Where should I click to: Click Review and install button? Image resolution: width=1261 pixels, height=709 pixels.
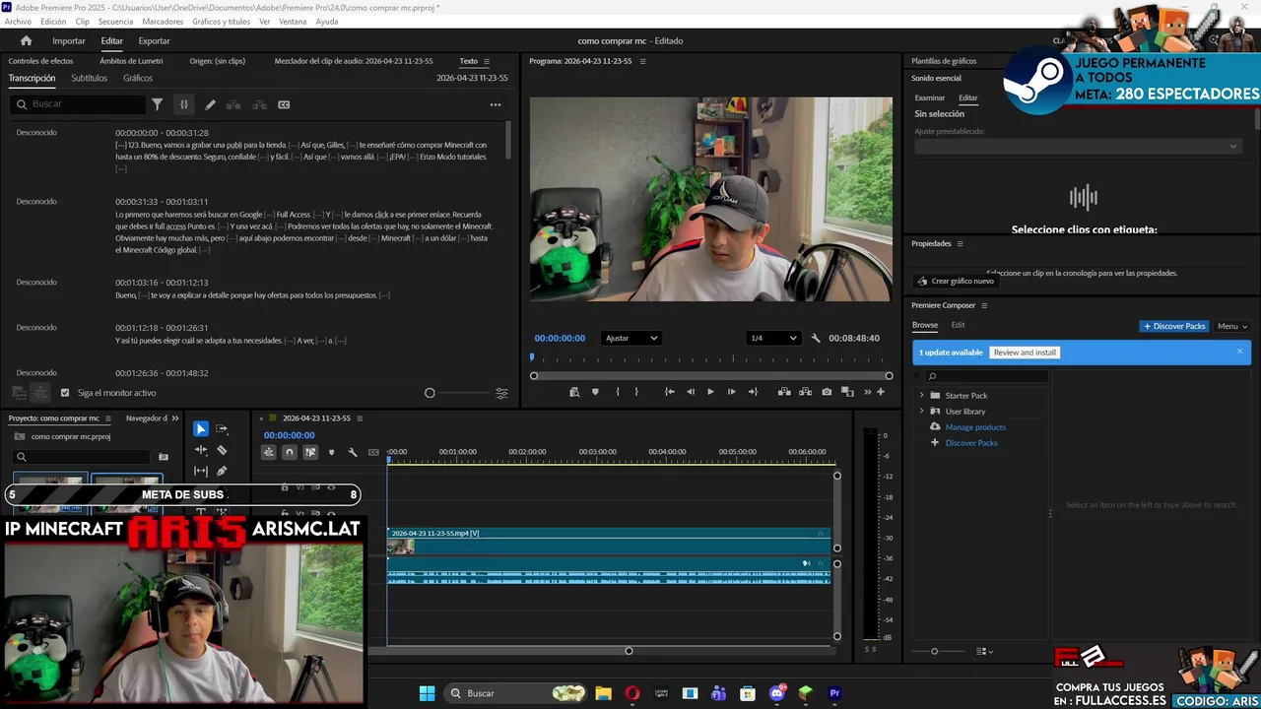1025,353
